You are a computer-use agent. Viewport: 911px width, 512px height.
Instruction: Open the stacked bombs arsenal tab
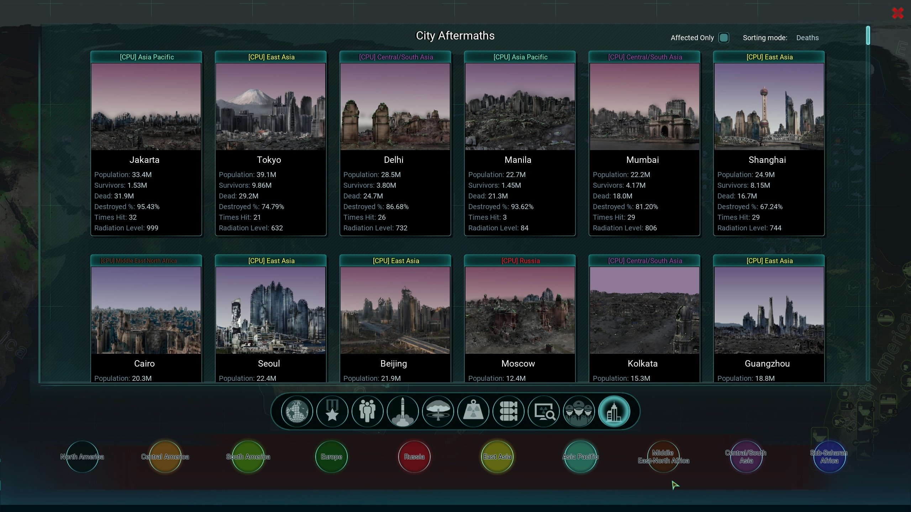pyautogui.click(x=508, y=411)
